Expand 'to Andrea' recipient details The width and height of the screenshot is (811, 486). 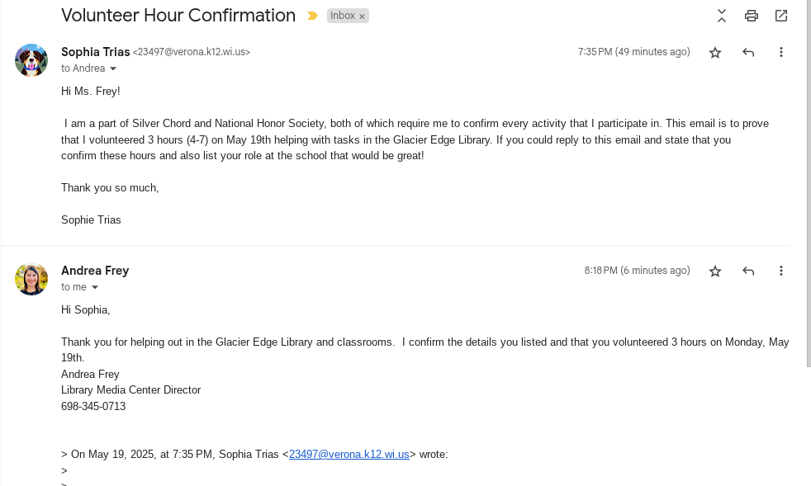(113, 68)
